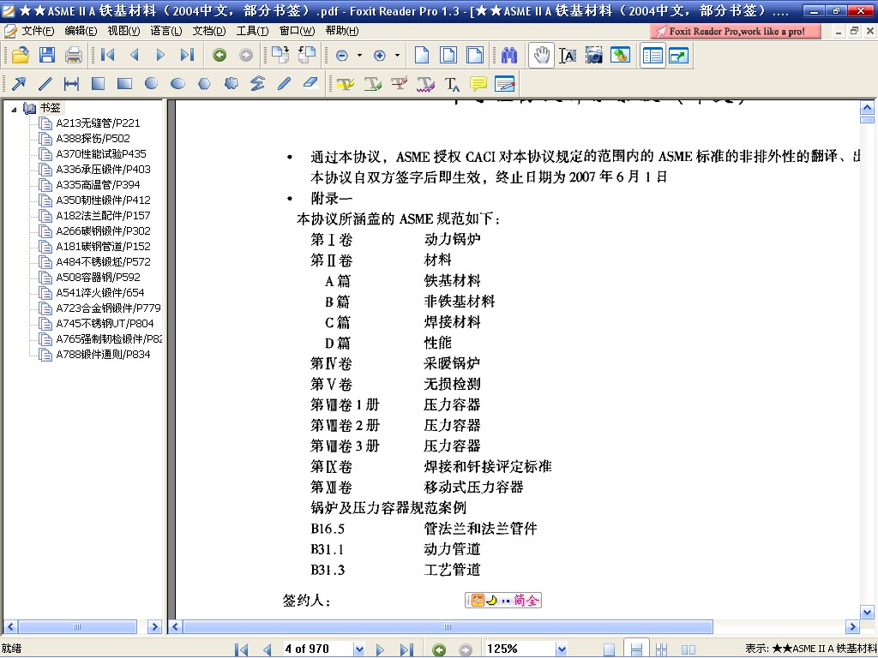
Task: Switch to continuous facing layout
Action: point(661,649)
